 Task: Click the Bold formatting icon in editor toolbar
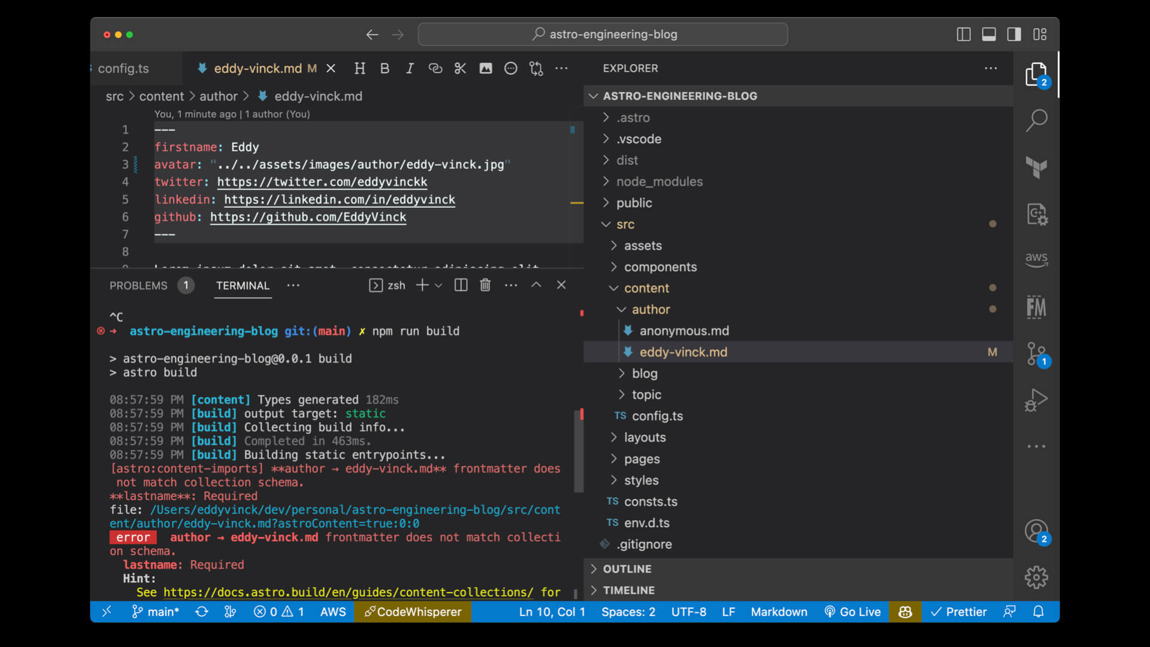coord(385,69)
